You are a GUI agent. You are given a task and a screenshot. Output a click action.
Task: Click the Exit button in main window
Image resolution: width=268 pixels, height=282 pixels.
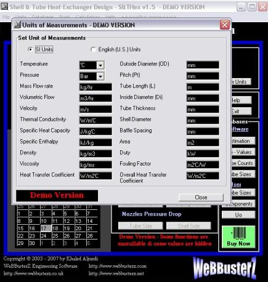[242, 111]
